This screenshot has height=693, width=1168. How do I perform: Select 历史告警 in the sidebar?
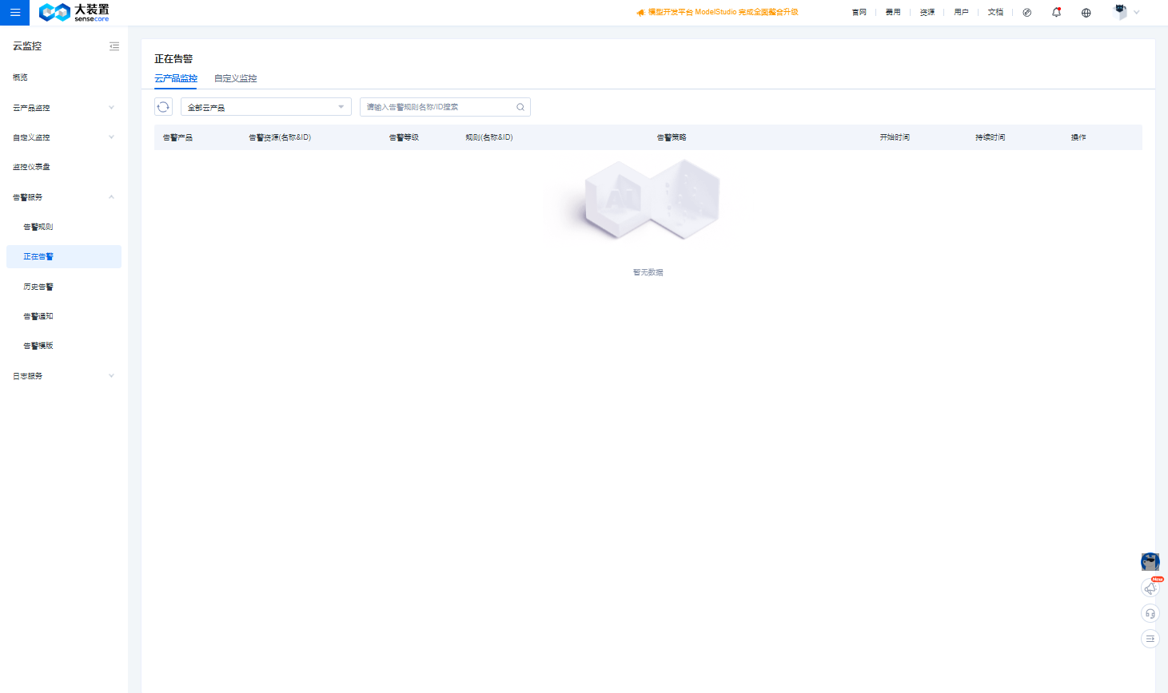tap(38, 287)
